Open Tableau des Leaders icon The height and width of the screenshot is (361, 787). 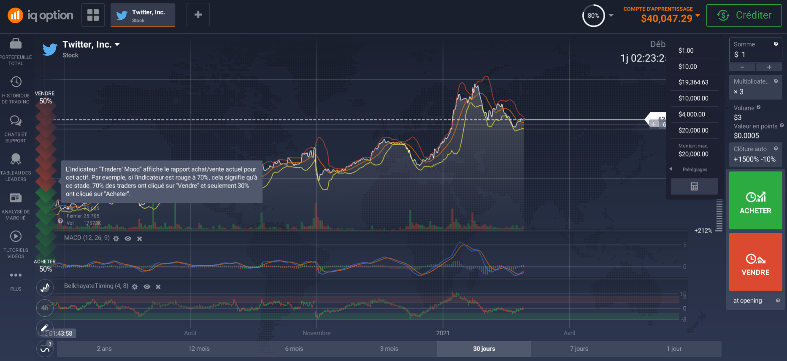pos(16,159)
